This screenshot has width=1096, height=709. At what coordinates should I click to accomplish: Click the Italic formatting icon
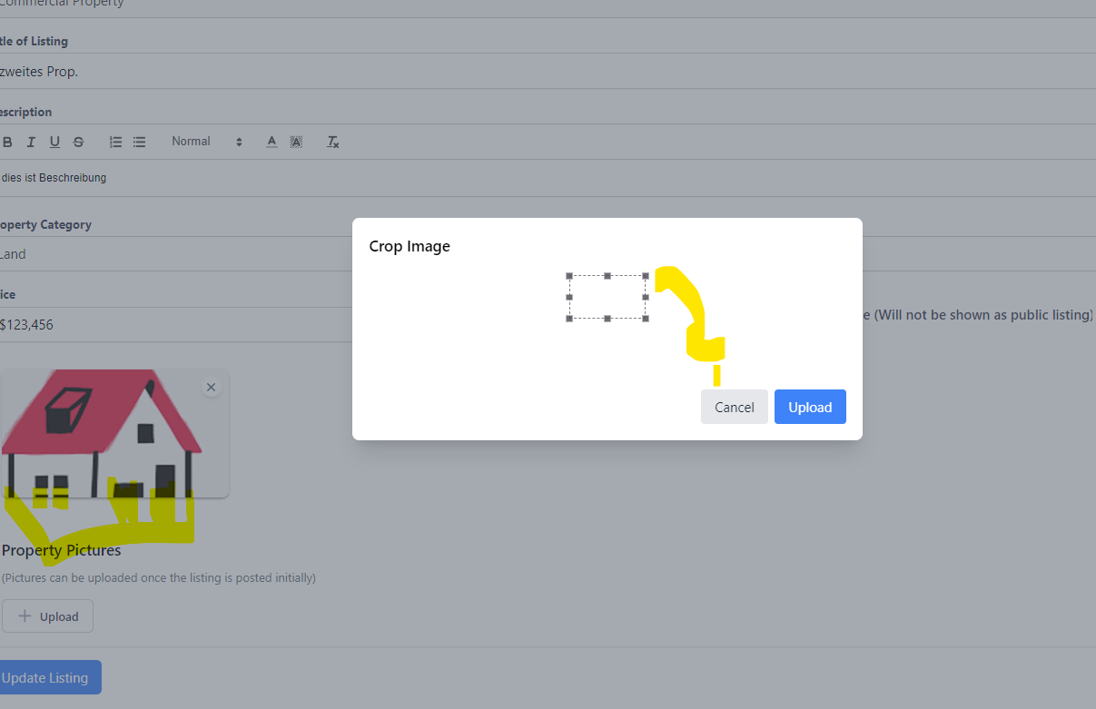tap(31, 143)
